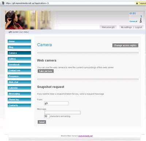The image size is (146, 141).
Task: Open the Phone log page
Action: point(19,100)
